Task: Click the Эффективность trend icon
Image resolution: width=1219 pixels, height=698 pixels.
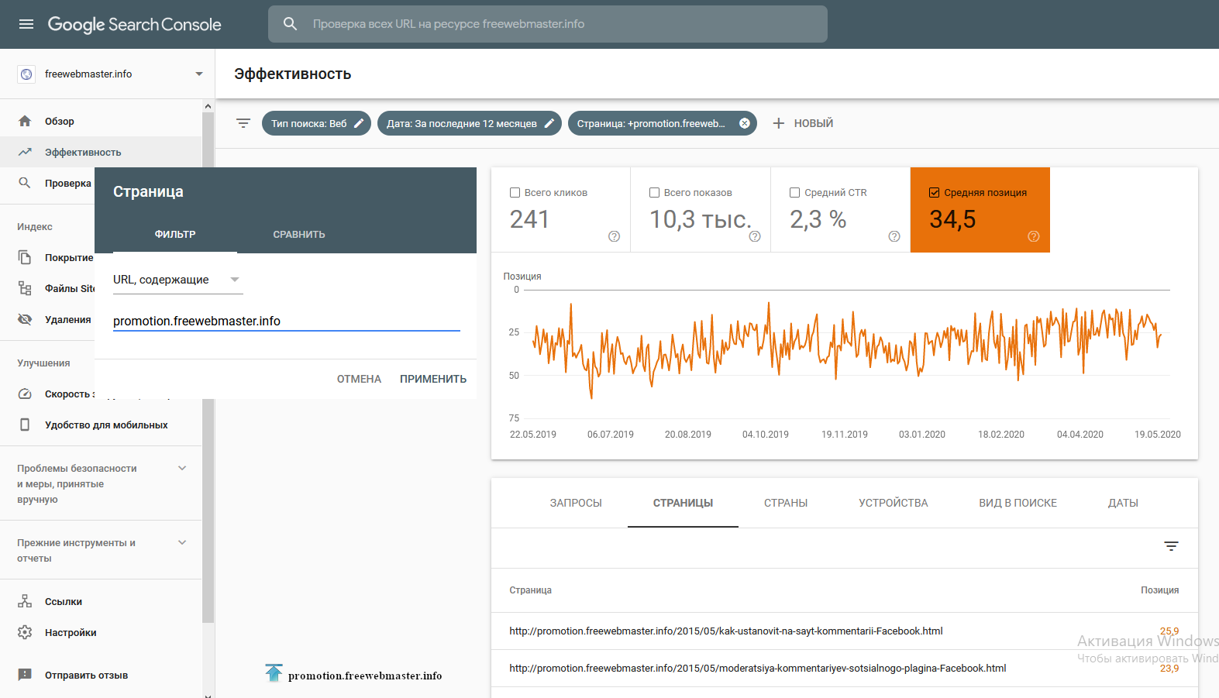Action: click(x=25, y=152)
